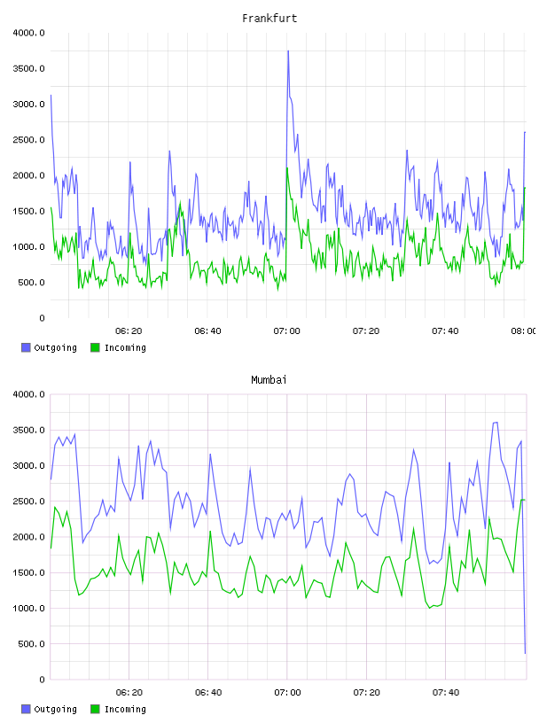
Task: Click the 2000.0 y-axis label in Mumbai chart
Action: 28,537
